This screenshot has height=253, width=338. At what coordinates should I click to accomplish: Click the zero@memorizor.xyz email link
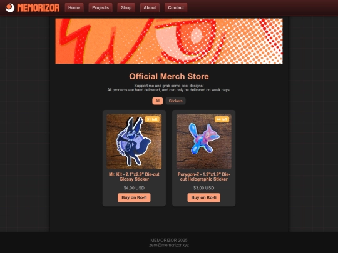[x=169, y=245]
